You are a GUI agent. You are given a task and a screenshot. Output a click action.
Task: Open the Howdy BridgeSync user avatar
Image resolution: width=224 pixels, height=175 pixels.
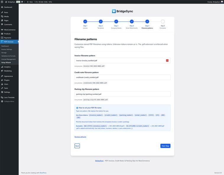[x=222, y=2]
